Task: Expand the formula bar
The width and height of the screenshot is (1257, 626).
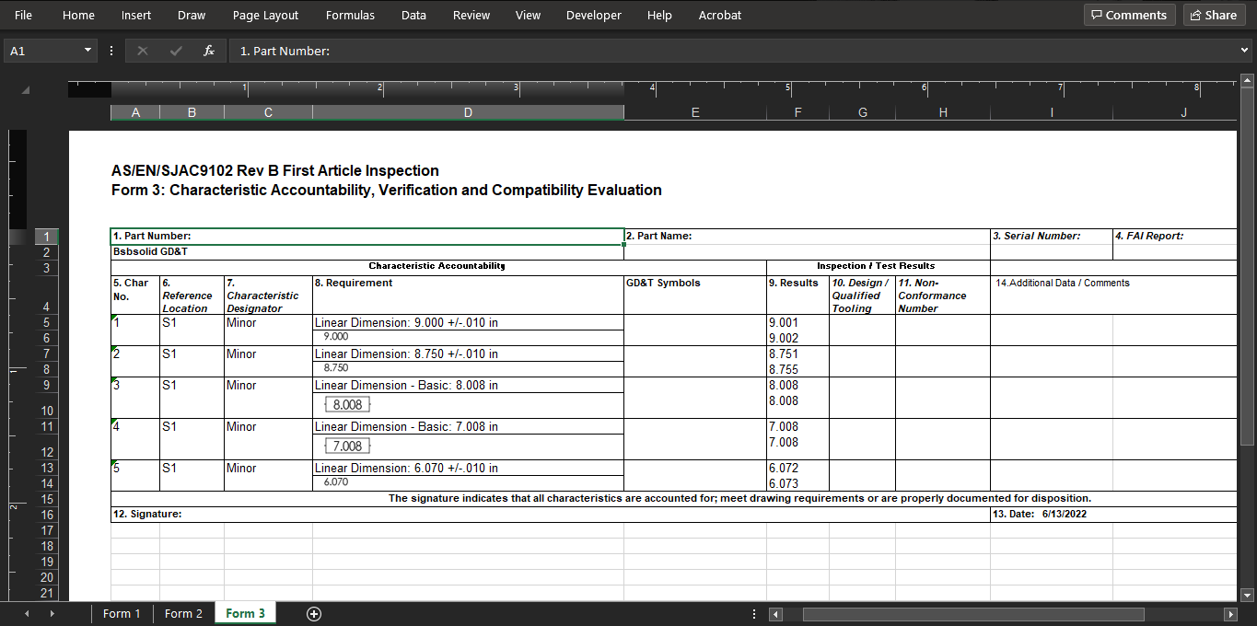Action: point(1245,51)
